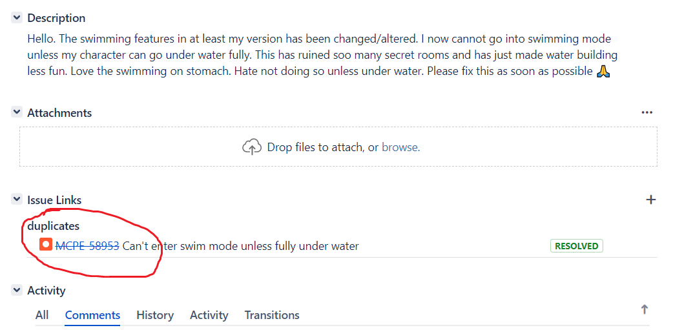Click the up-arrow sort order icon
Screen dimensions: 693x330
644,309
